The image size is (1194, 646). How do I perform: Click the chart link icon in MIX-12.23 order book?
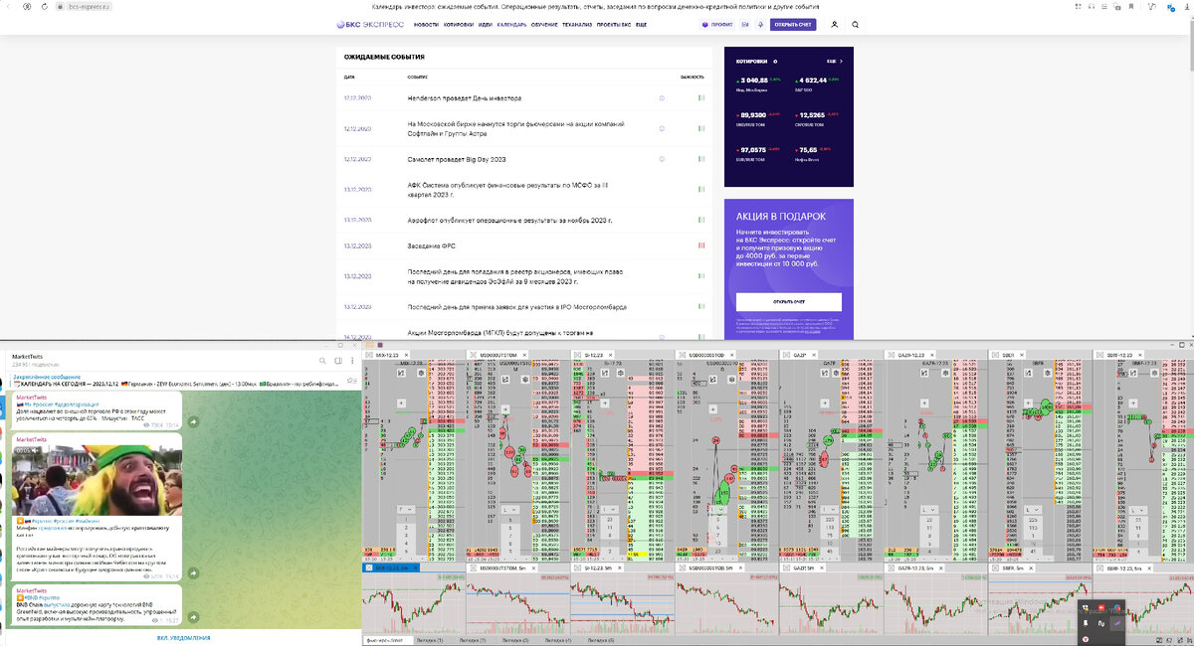point(401,373)
